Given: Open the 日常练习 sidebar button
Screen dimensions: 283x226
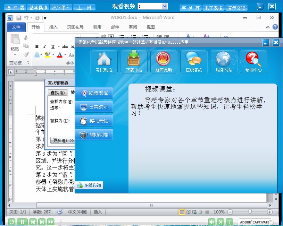Looking at the screenshot, I should click(94, 107).
